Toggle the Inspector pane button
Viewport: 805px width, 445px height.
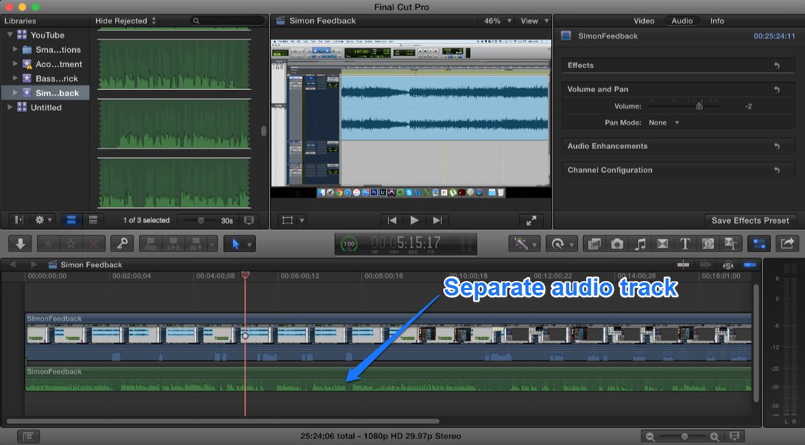click(x=759, y=244)
